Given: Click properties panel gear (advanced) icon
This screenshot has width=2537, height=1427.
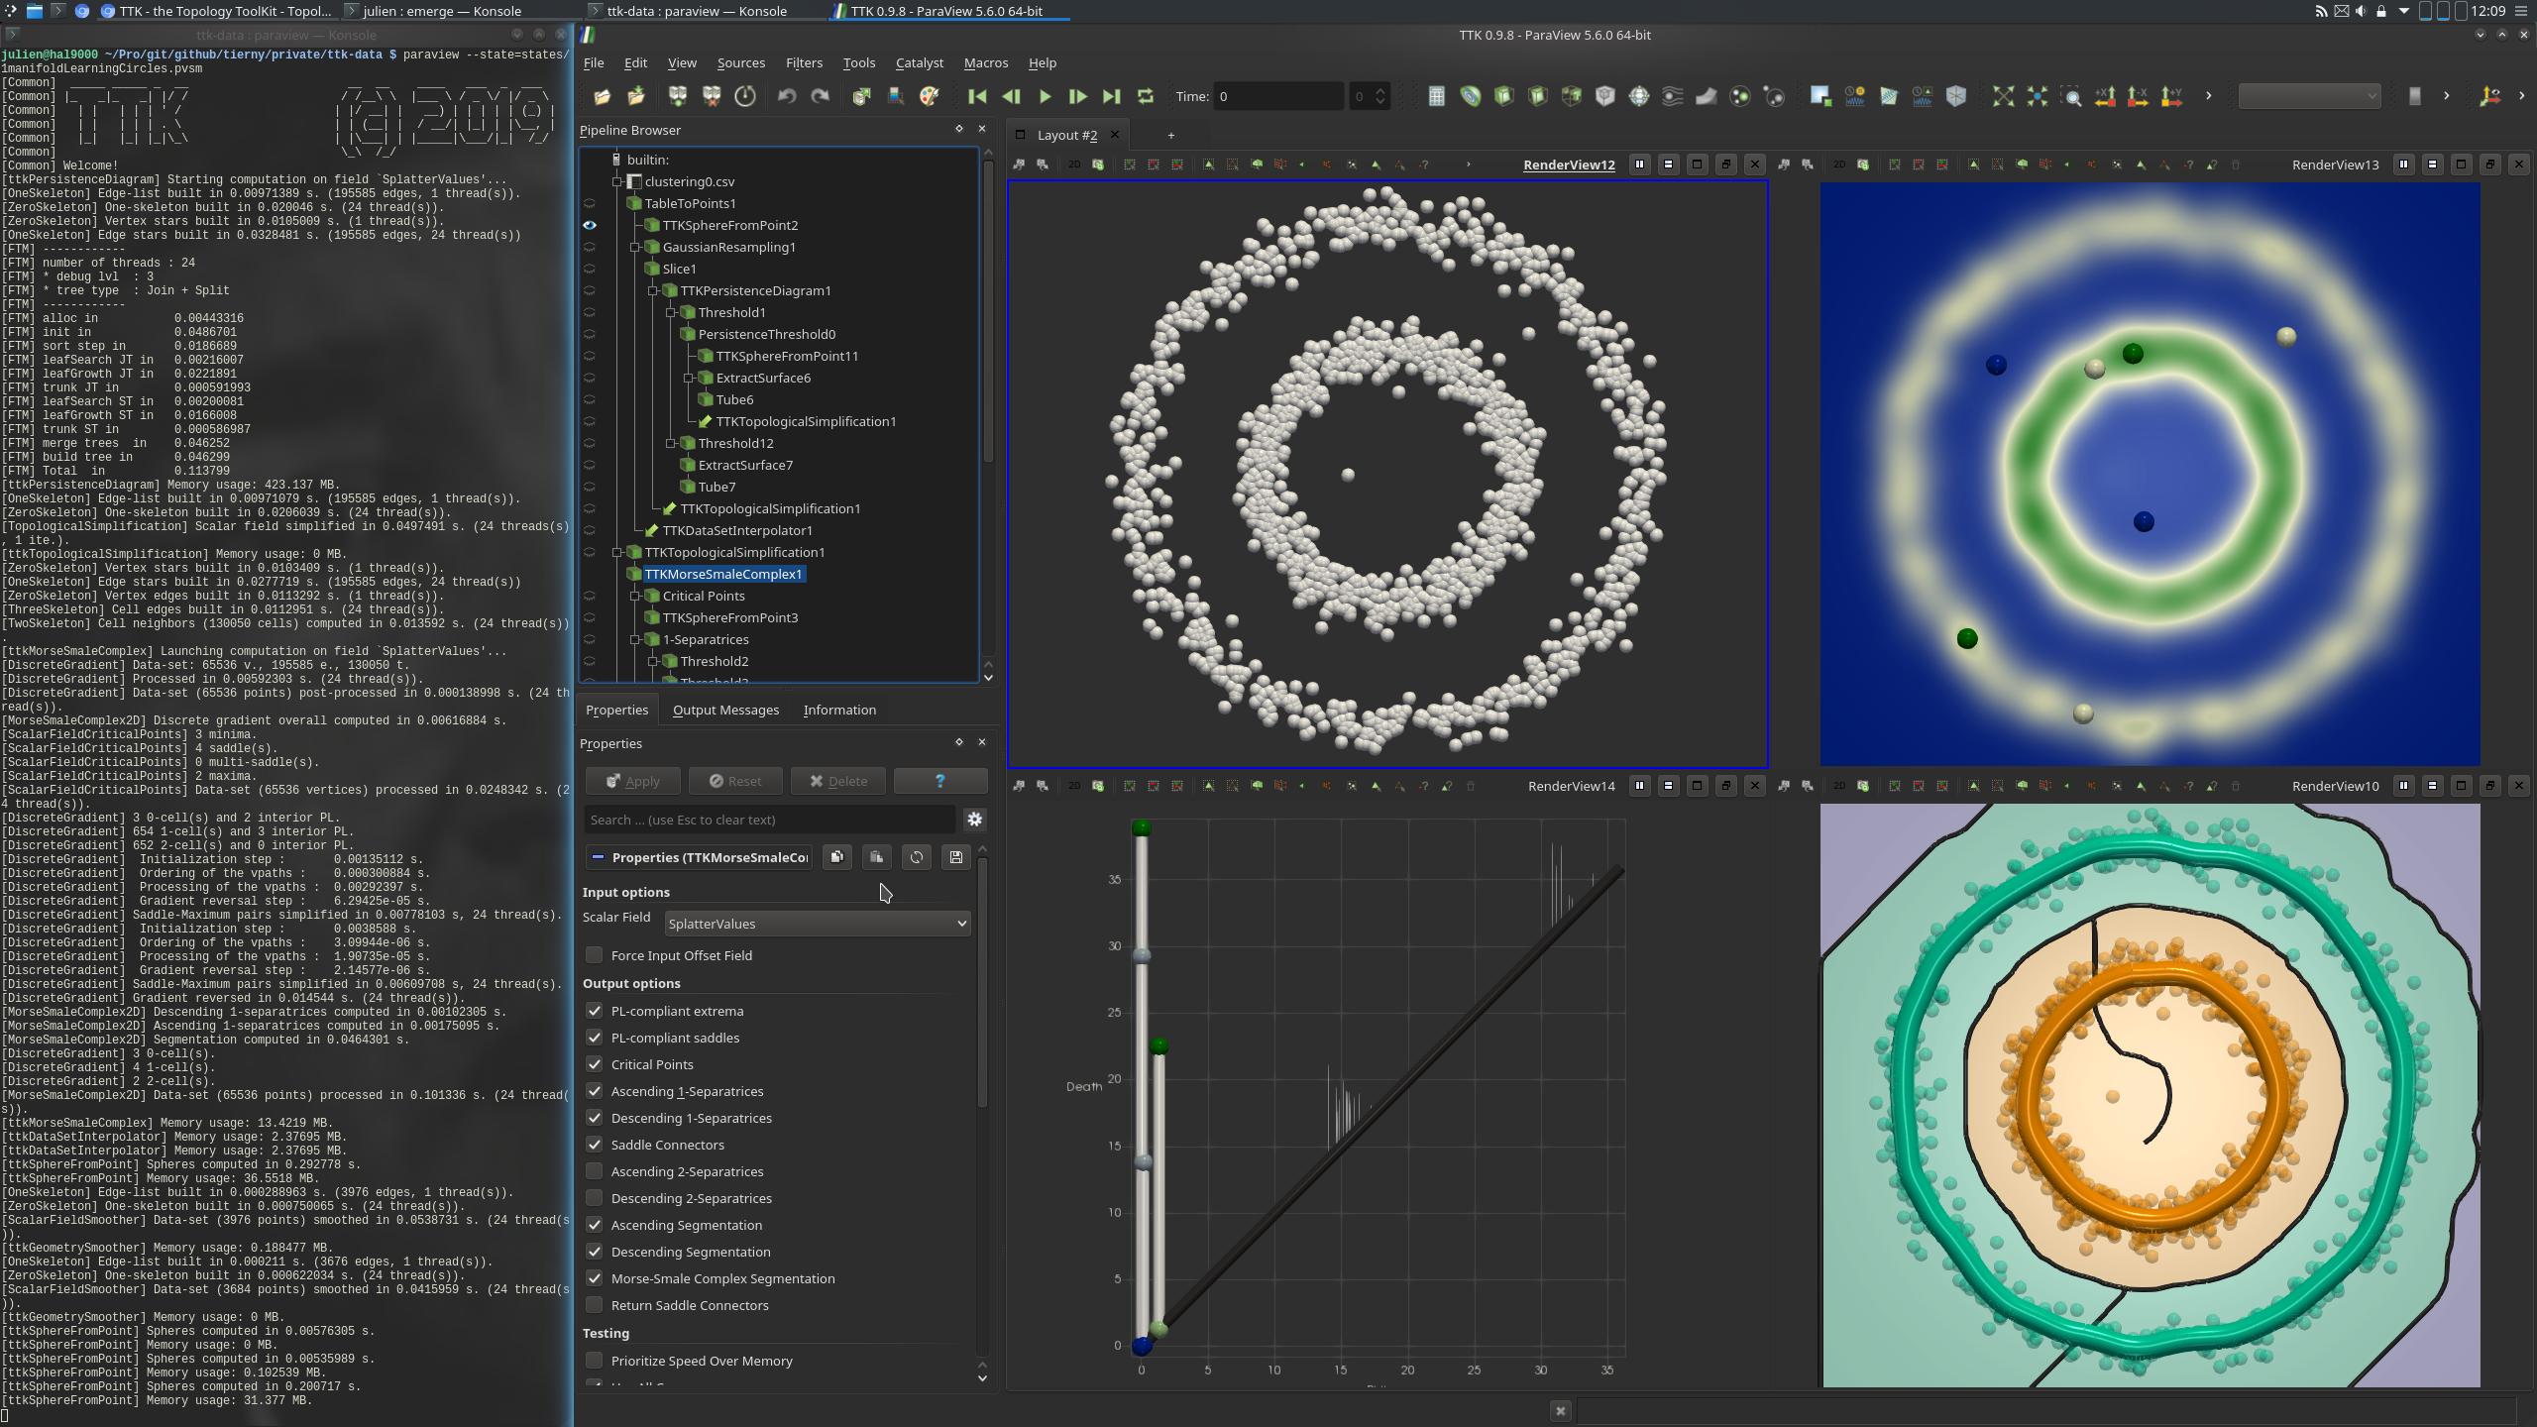Looking at the screenshot, I should click(974, 820).
